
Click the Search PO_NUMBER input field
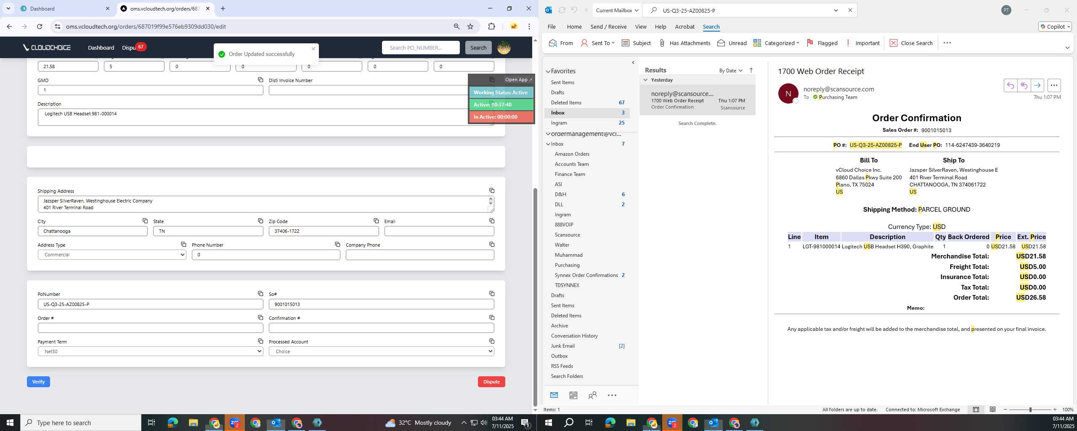click(421, 48)
